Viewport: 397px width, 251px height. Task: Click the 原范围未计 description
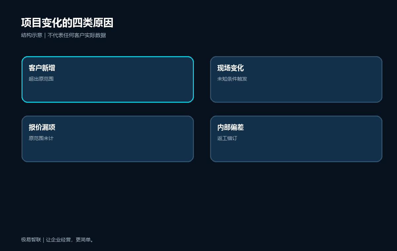coord(41,138)
